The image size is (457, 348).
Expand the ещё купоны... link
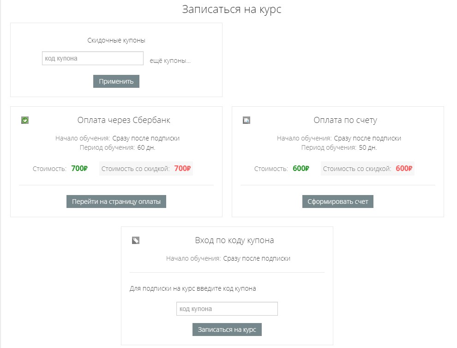click(170, 61)
